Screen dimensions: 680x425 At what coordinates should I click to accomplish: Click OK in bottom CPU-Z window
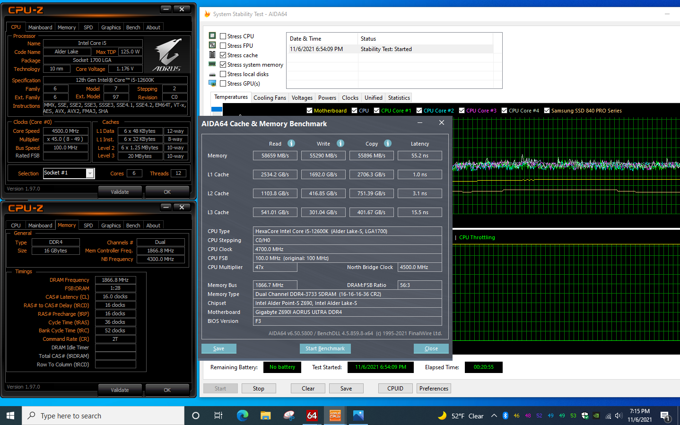pos(167,390)
